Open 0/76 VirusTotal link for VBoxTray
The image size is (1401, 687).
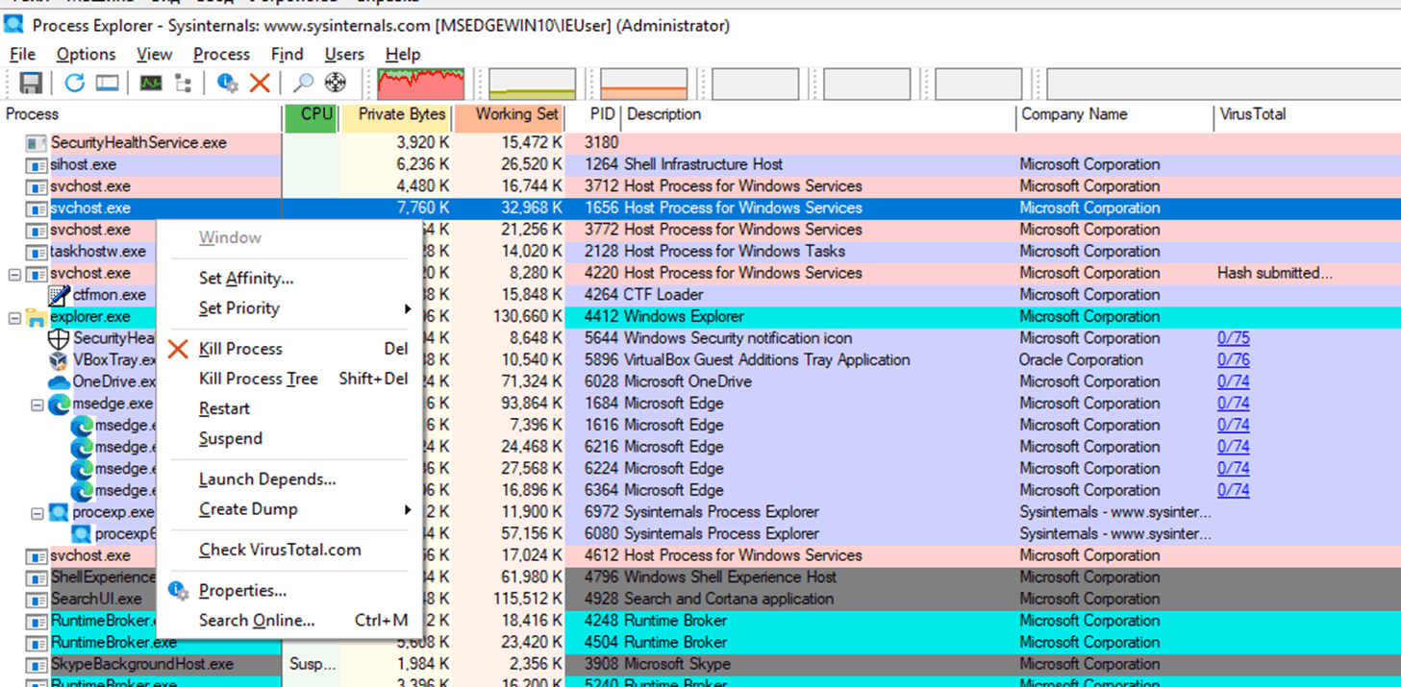click(x=1233, y=360)
